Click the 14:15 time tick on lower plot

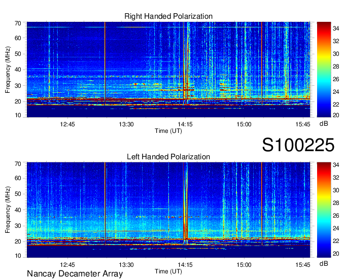(x=185, y=265)
